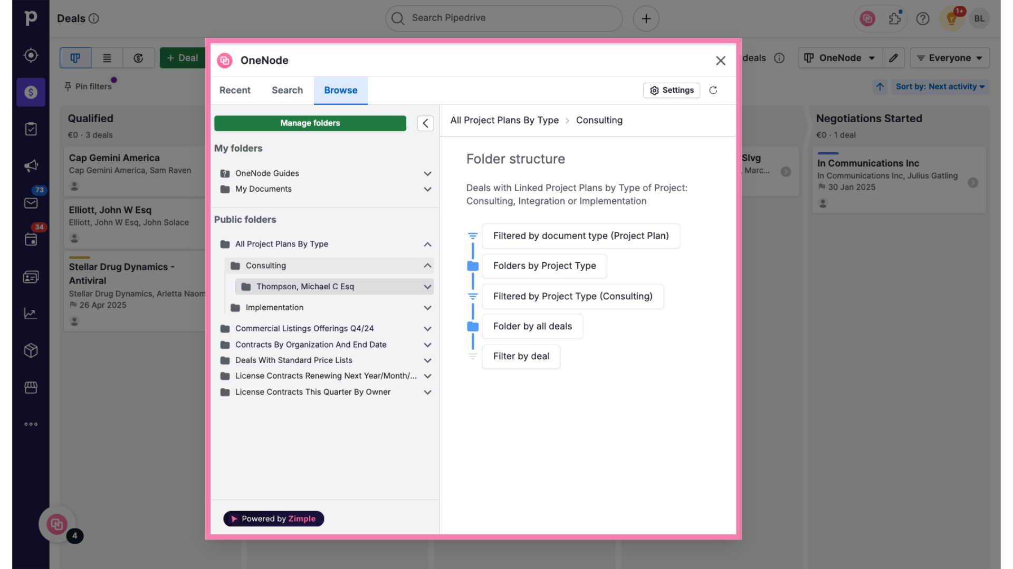Open the Everyone filter dropdown
1013x569 pixels.
[950, 58]
